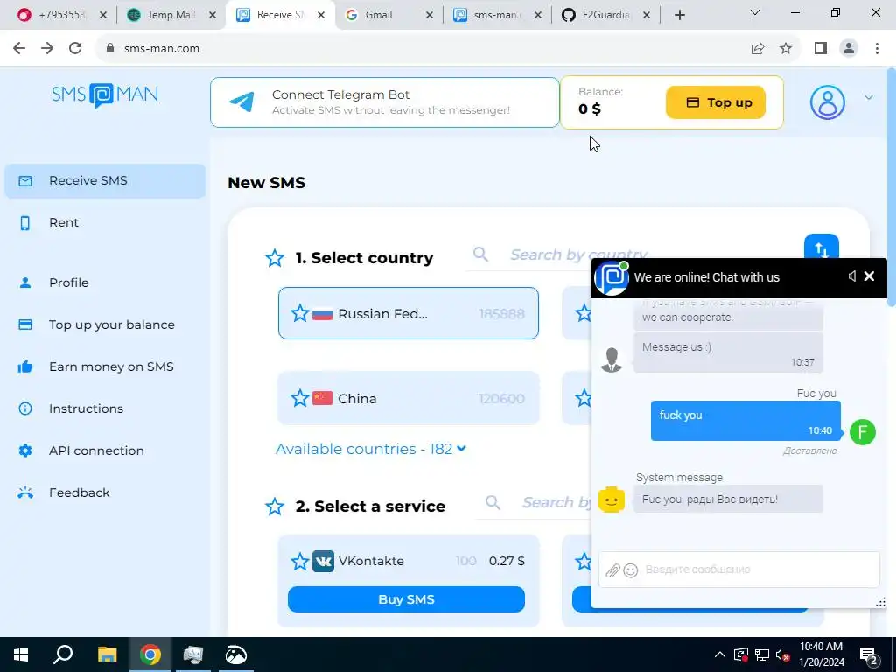The width and height of the screenshot is (896, 672).
Task: Open the user account avatar
Action: point(827,102)
